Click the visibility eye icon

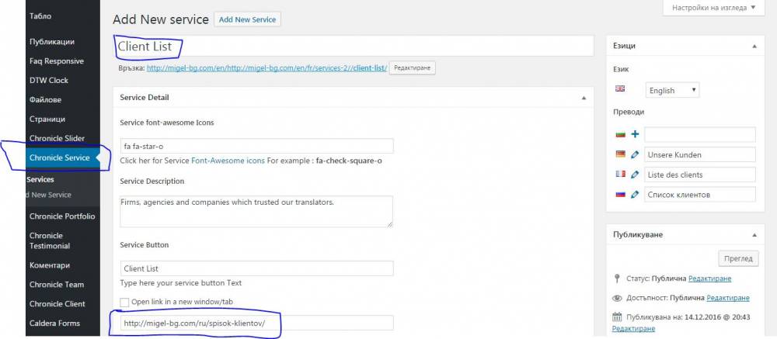617,298
